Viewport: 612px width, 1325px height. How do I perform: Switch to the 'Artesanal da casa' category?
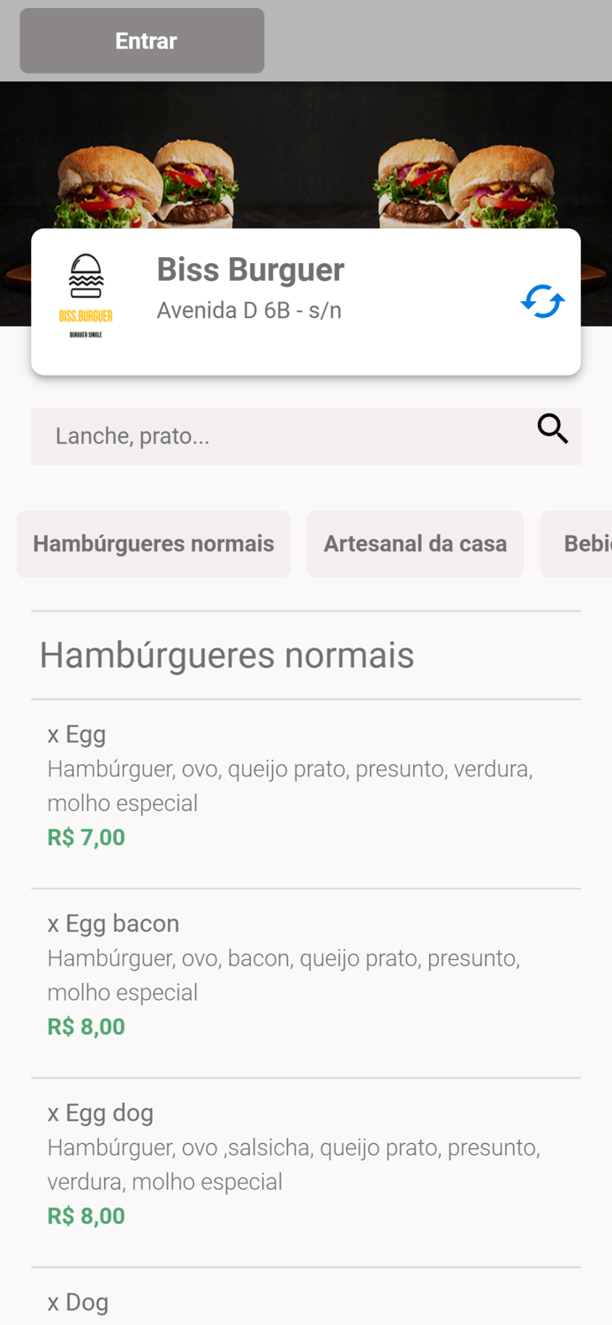click(x=415, y=543)
